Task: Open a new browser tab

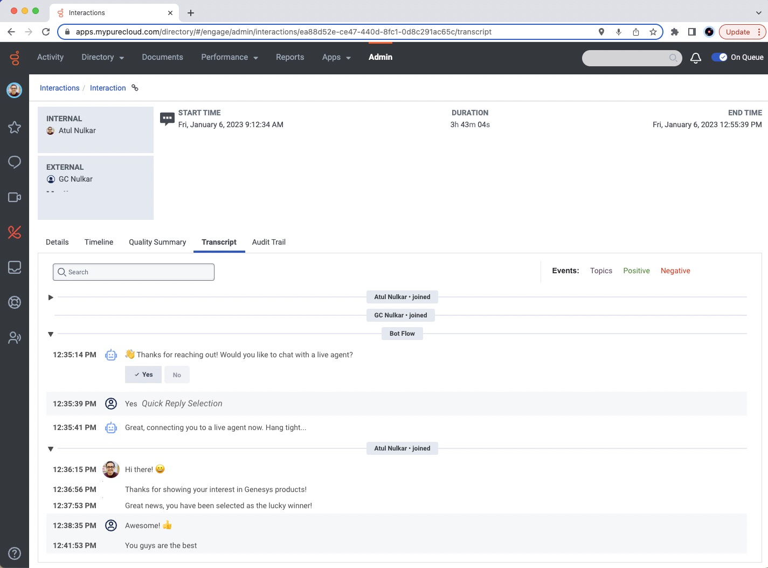Action: pos(191,13)
